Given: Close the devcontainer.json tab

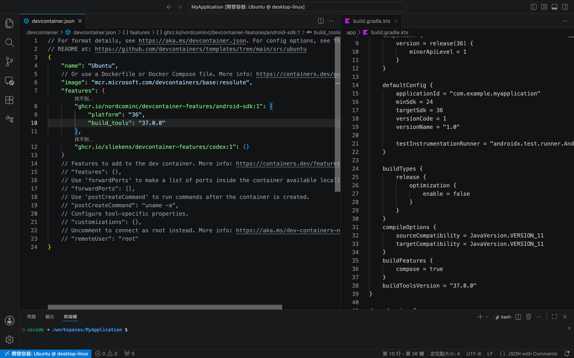Looking at the screenshot, I should tap(80, 21).
